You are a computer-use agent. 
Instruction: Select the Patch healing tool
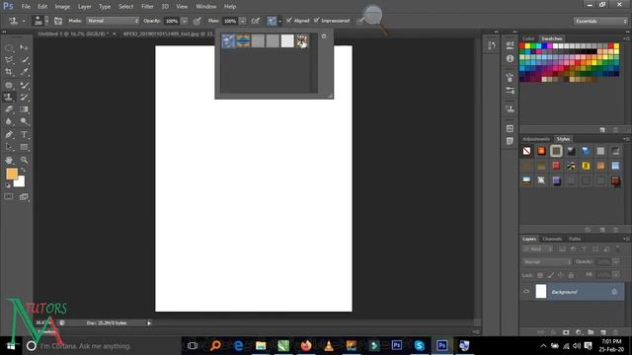point(9,85)
